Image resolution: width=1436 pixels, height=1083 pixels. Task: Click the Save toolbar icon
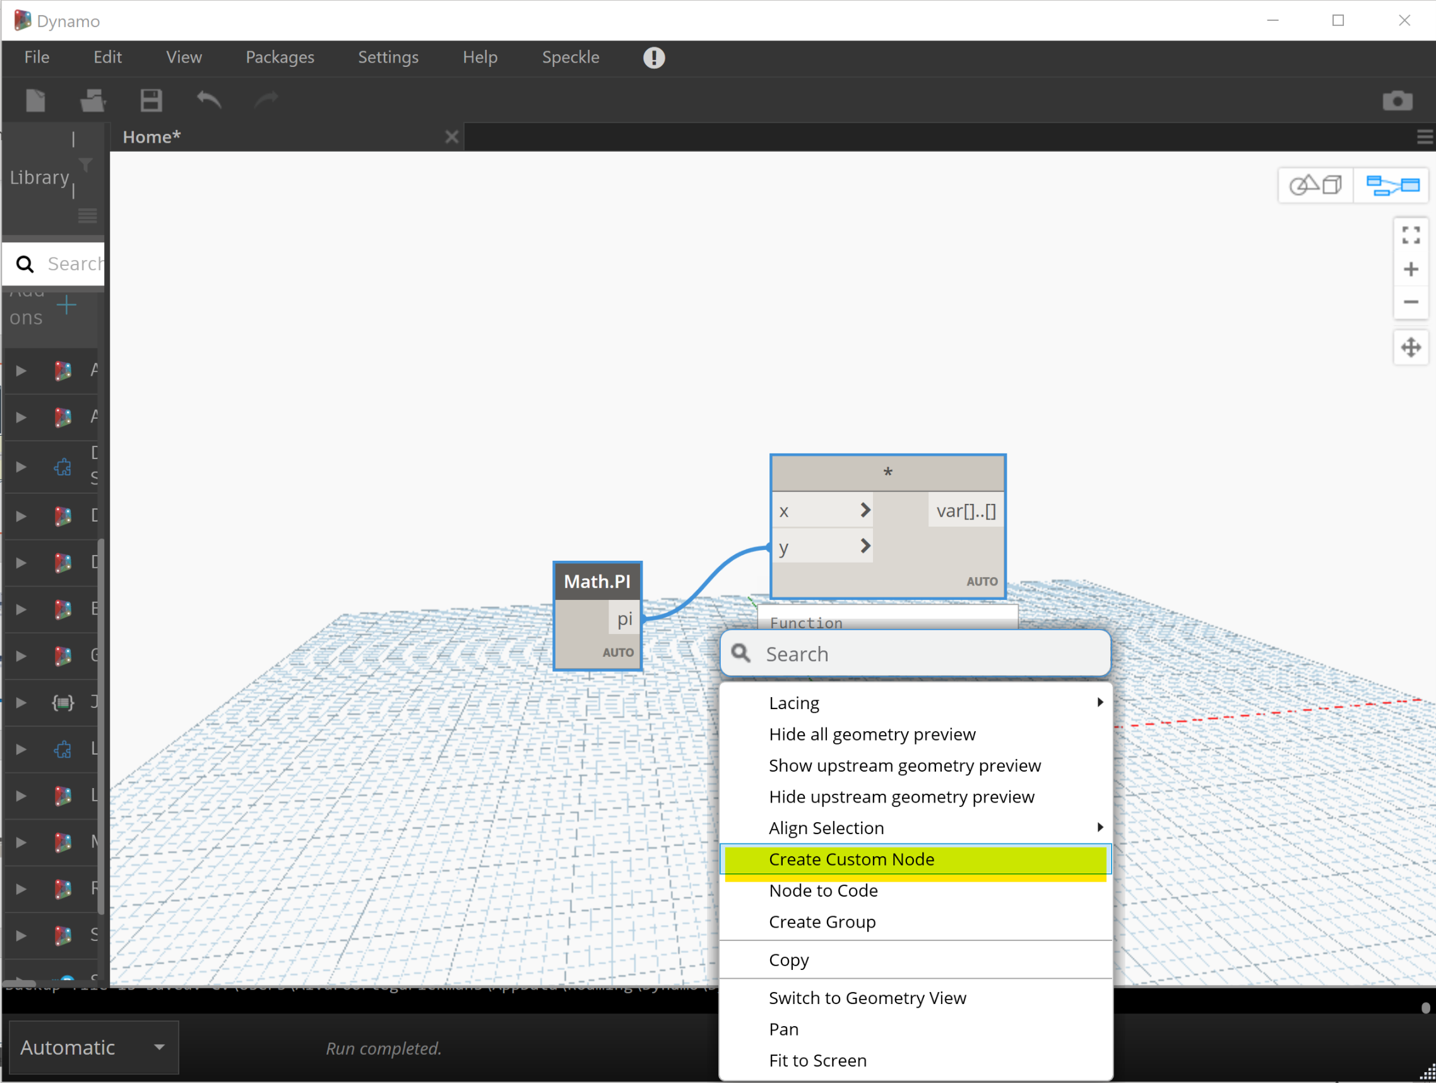click(151, 100)
